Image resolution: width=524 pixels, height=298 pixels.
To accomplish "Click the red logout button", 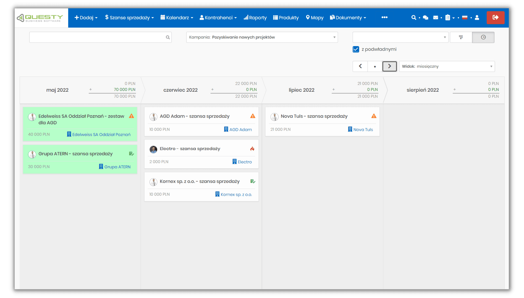I will coord(496,17).
